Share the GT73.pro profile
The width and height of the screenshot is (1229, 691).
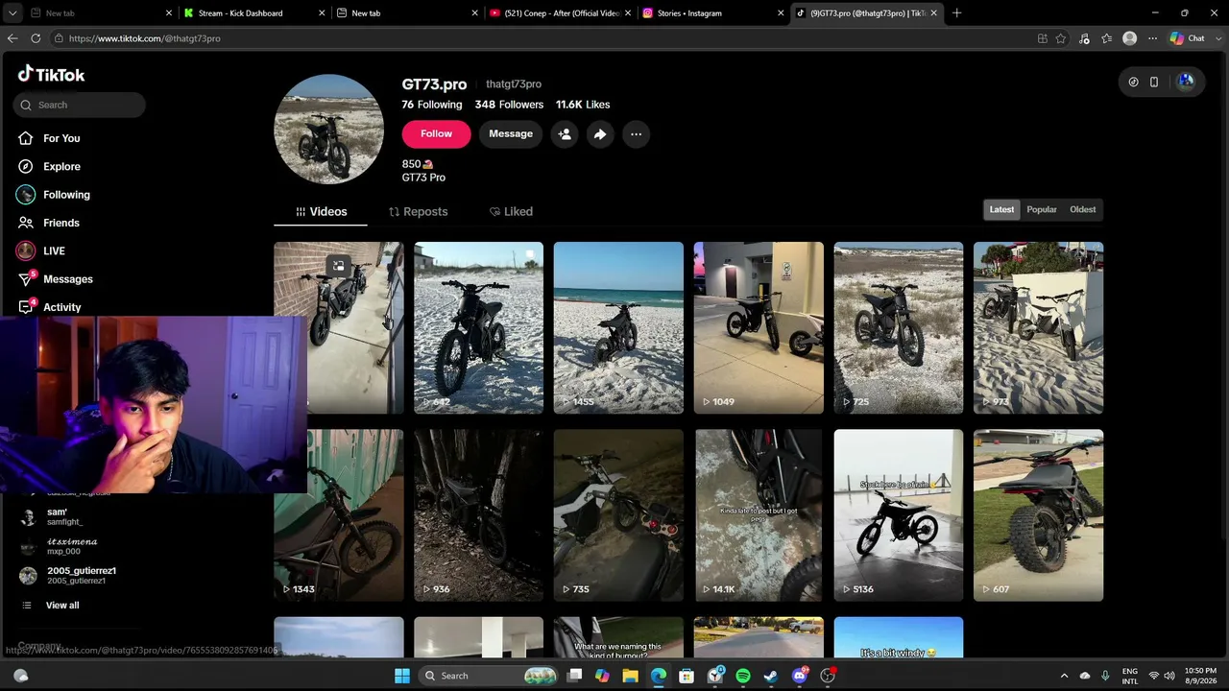[x=600, y=134]
